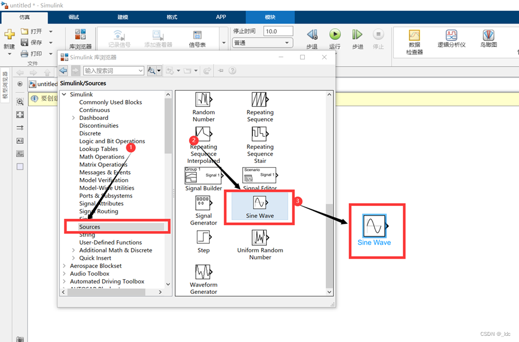The image size is (519, 342).
Task: Click the Open folder icon
Action: [x=24, y=31]
